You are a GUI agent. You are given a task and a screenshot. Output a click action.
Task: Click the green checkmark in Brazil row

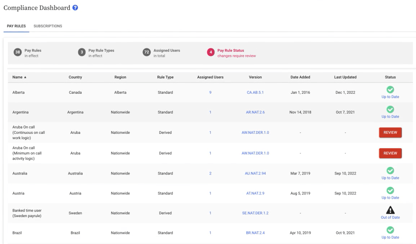[x=390, y=230]
